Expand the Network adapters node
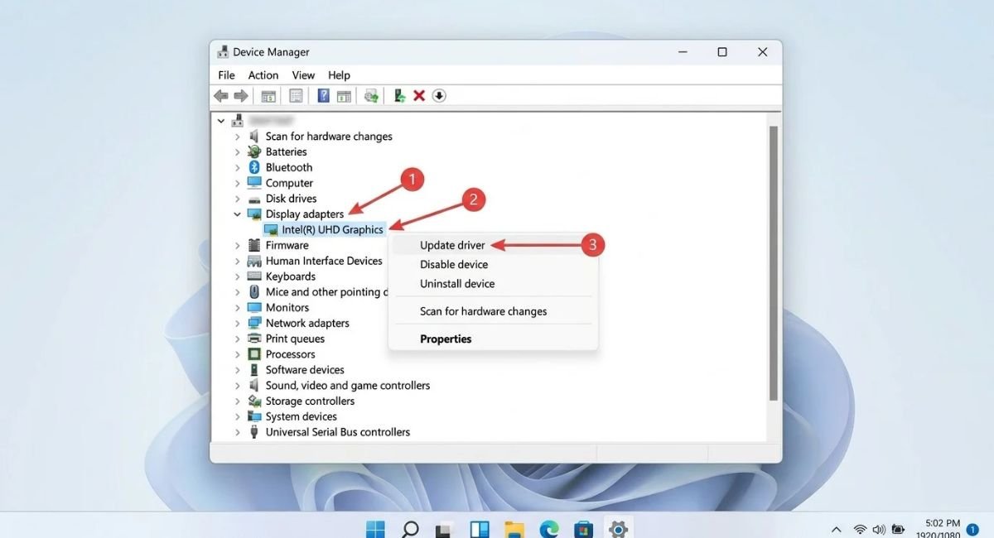Viewport: 994px width, 538px height. point(237,324)
